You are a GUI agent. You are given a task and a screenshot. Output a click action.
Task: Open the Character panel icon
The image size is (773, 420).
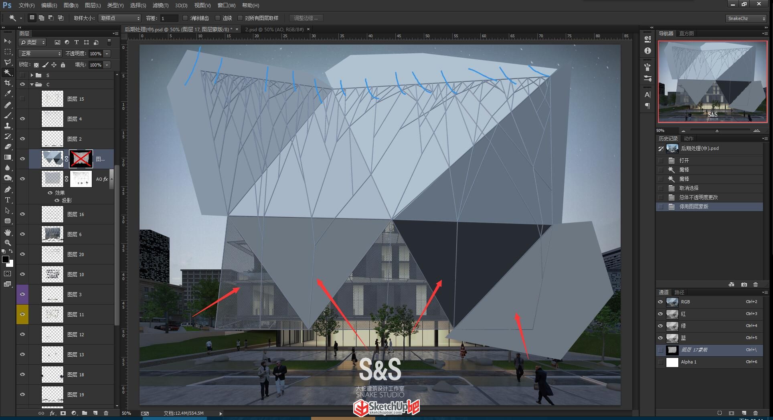pos(648,95)
